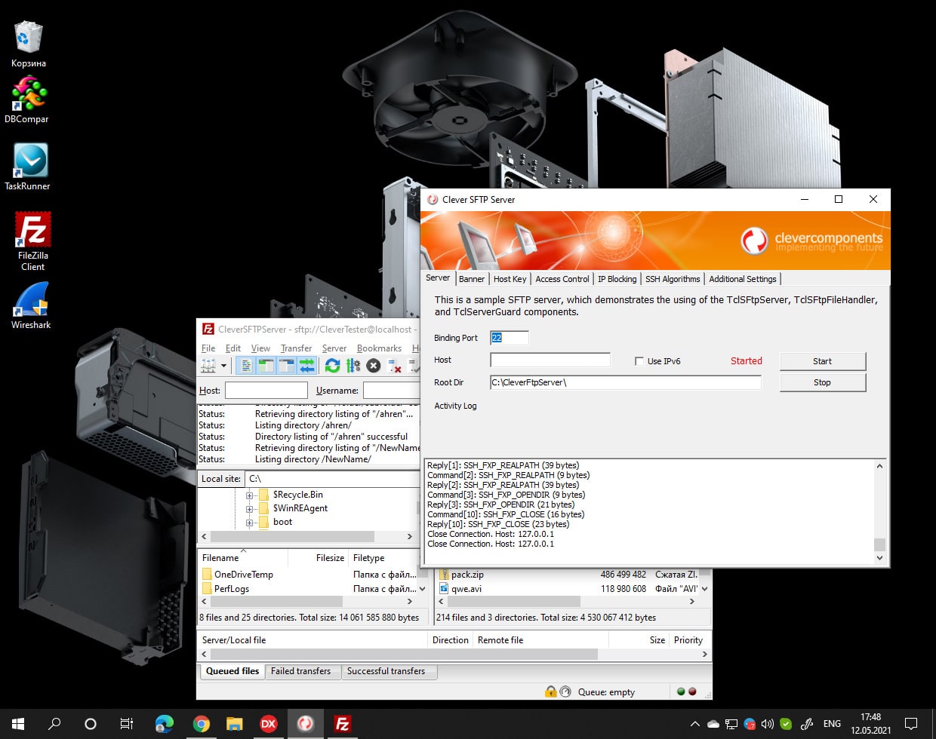Expand the $WinREAgent tree node
936x739 pixels.
tap(249, 508)
